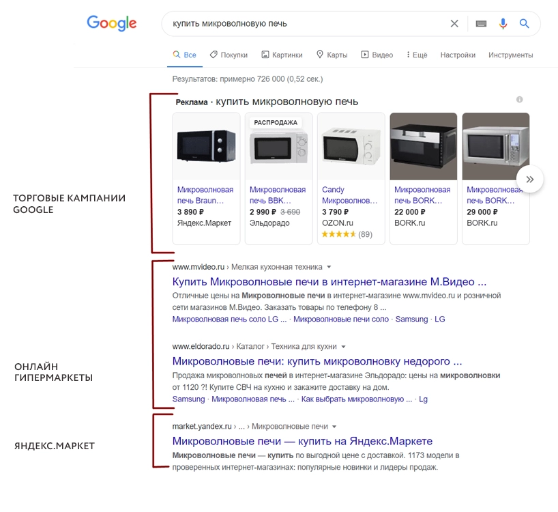Open the BORK link with BORK.ru 22 000 ₽
This screenshot has width=558, height=512.
pos(422,195)
